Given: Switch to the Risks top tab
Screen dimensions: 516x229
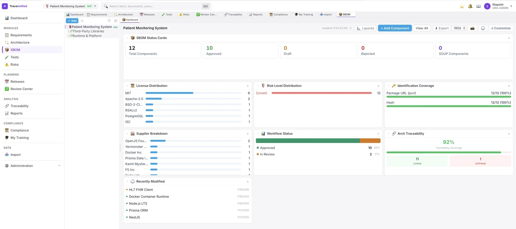Looking at the screenshot, I should (x=184, y=14).
